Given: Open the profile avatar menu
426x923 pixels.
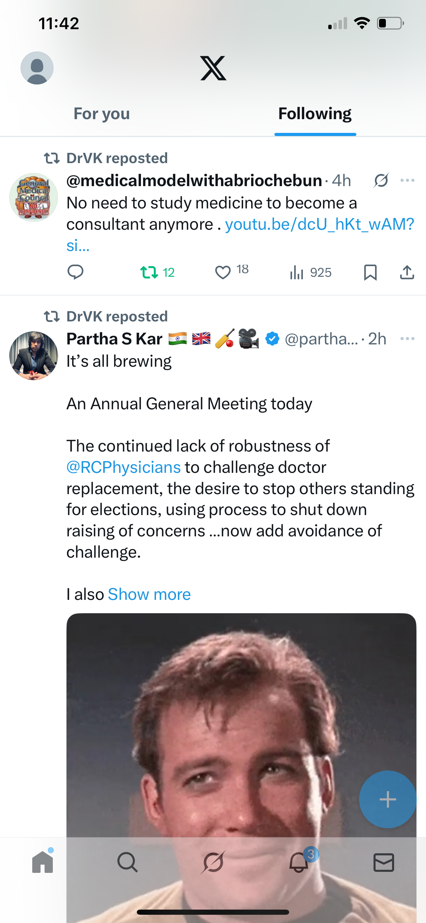Looking at the screenshot, I should (37, 68).
